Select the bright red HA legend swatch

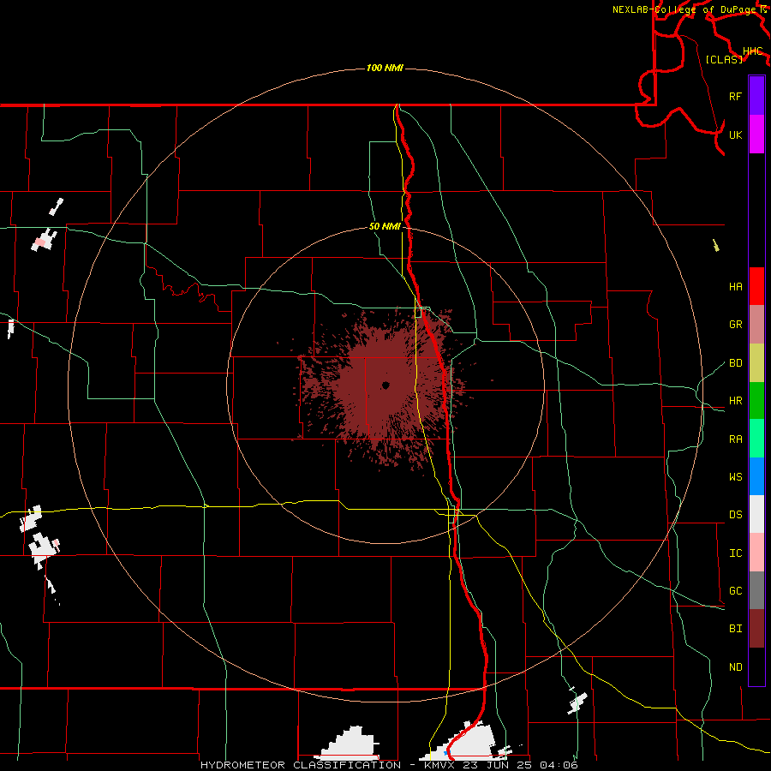[x=756, y=286]
